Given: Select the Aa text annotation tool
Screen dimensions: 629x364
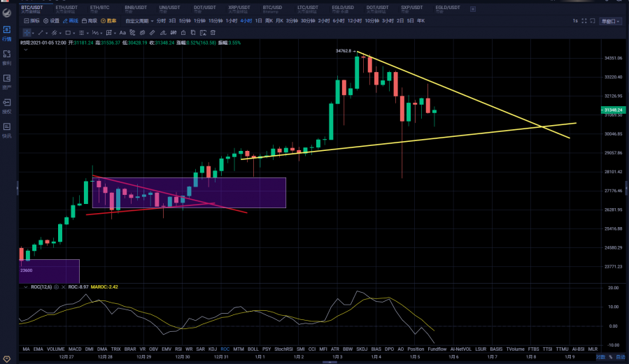Looking at the screenshot, I should click(121, 32).
